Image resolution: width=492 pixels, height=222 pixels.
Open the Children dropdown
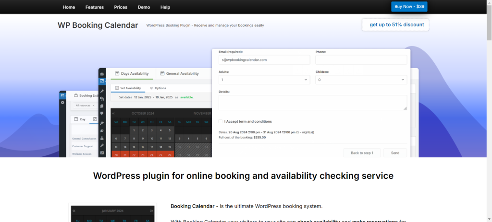[361, 80]
